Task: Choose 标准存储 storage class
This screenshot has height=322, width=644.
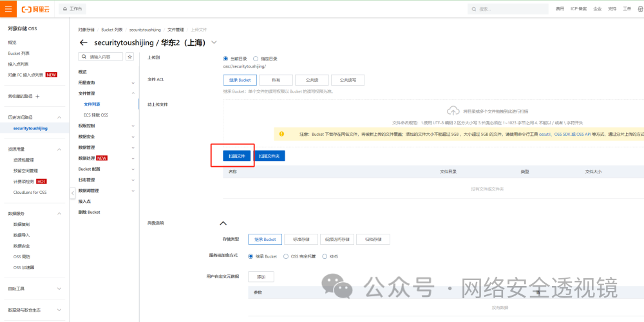Action: 301,240
